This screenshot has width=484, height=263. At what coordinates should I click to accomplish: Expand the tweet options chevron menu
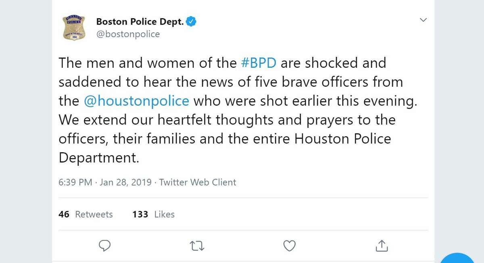point(423,20)
